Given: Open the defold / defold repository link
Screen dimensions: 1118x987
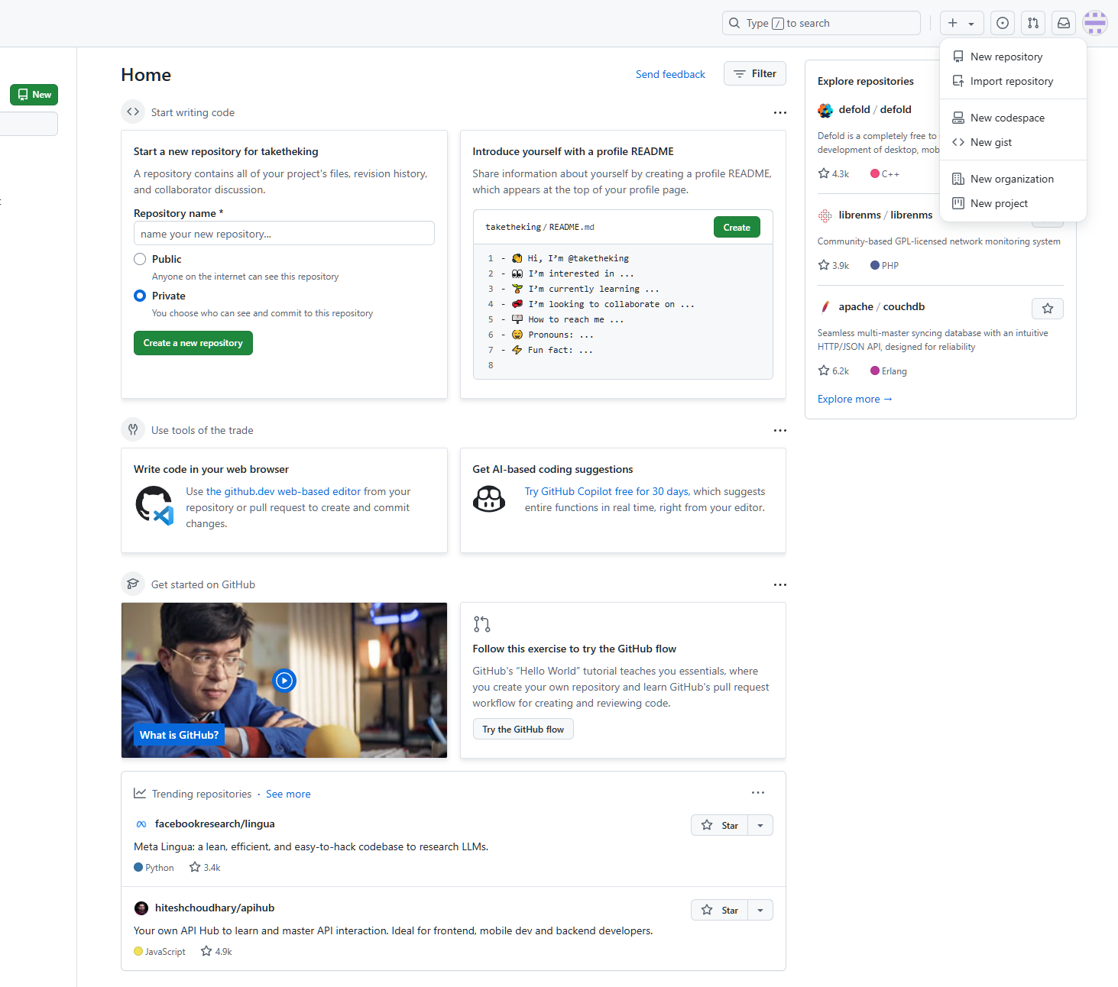Looking at the screenshot, I should (875, 109).
